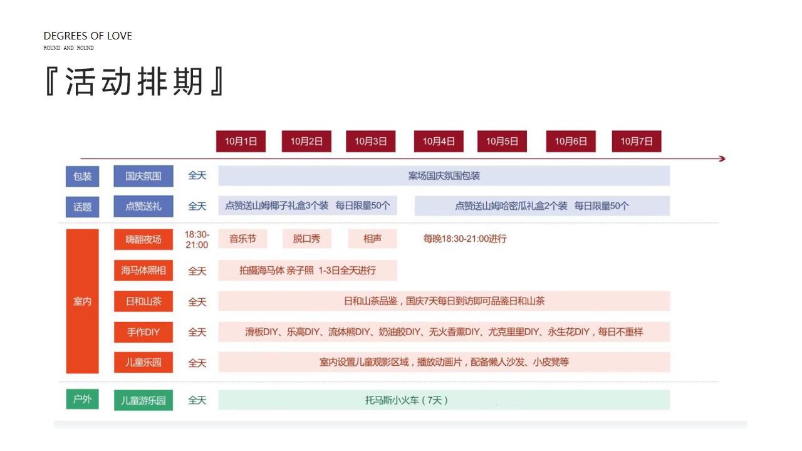Click the ROUND AND ROUND subtitle
Viewport: 802px width, 451px height.
(68, 48)
